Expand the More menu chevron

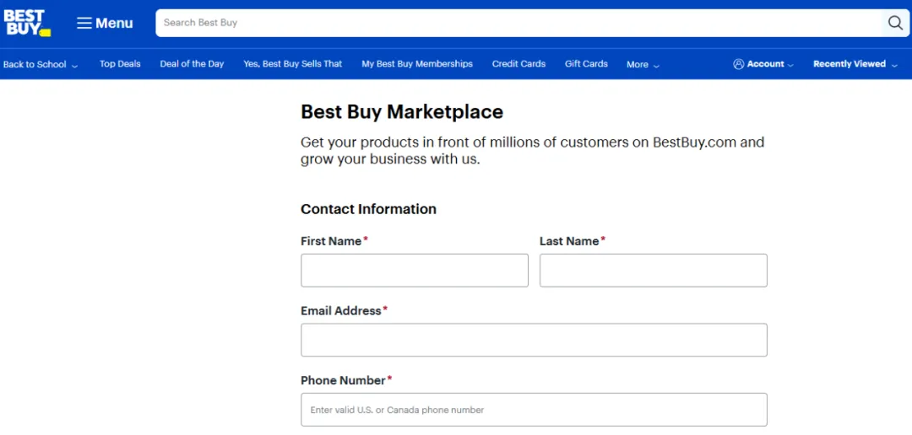pyautogui.click(x=656, y=65)
